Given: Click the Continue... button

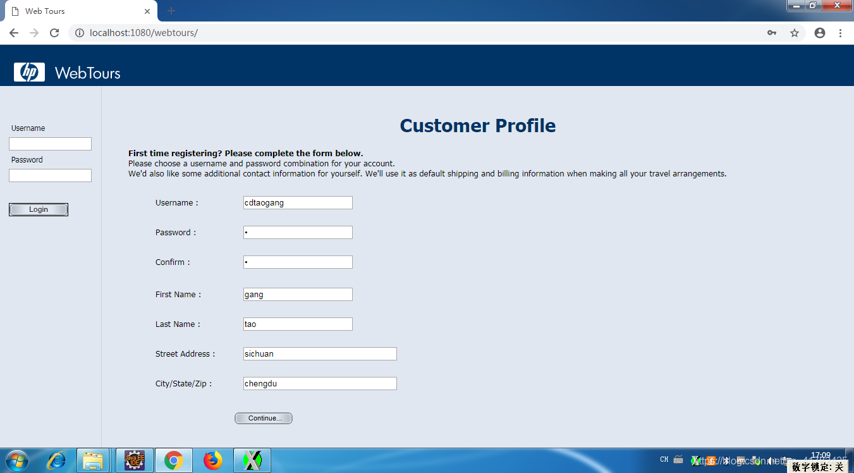Looking at the screenshot, I should [x=264, y=418].
